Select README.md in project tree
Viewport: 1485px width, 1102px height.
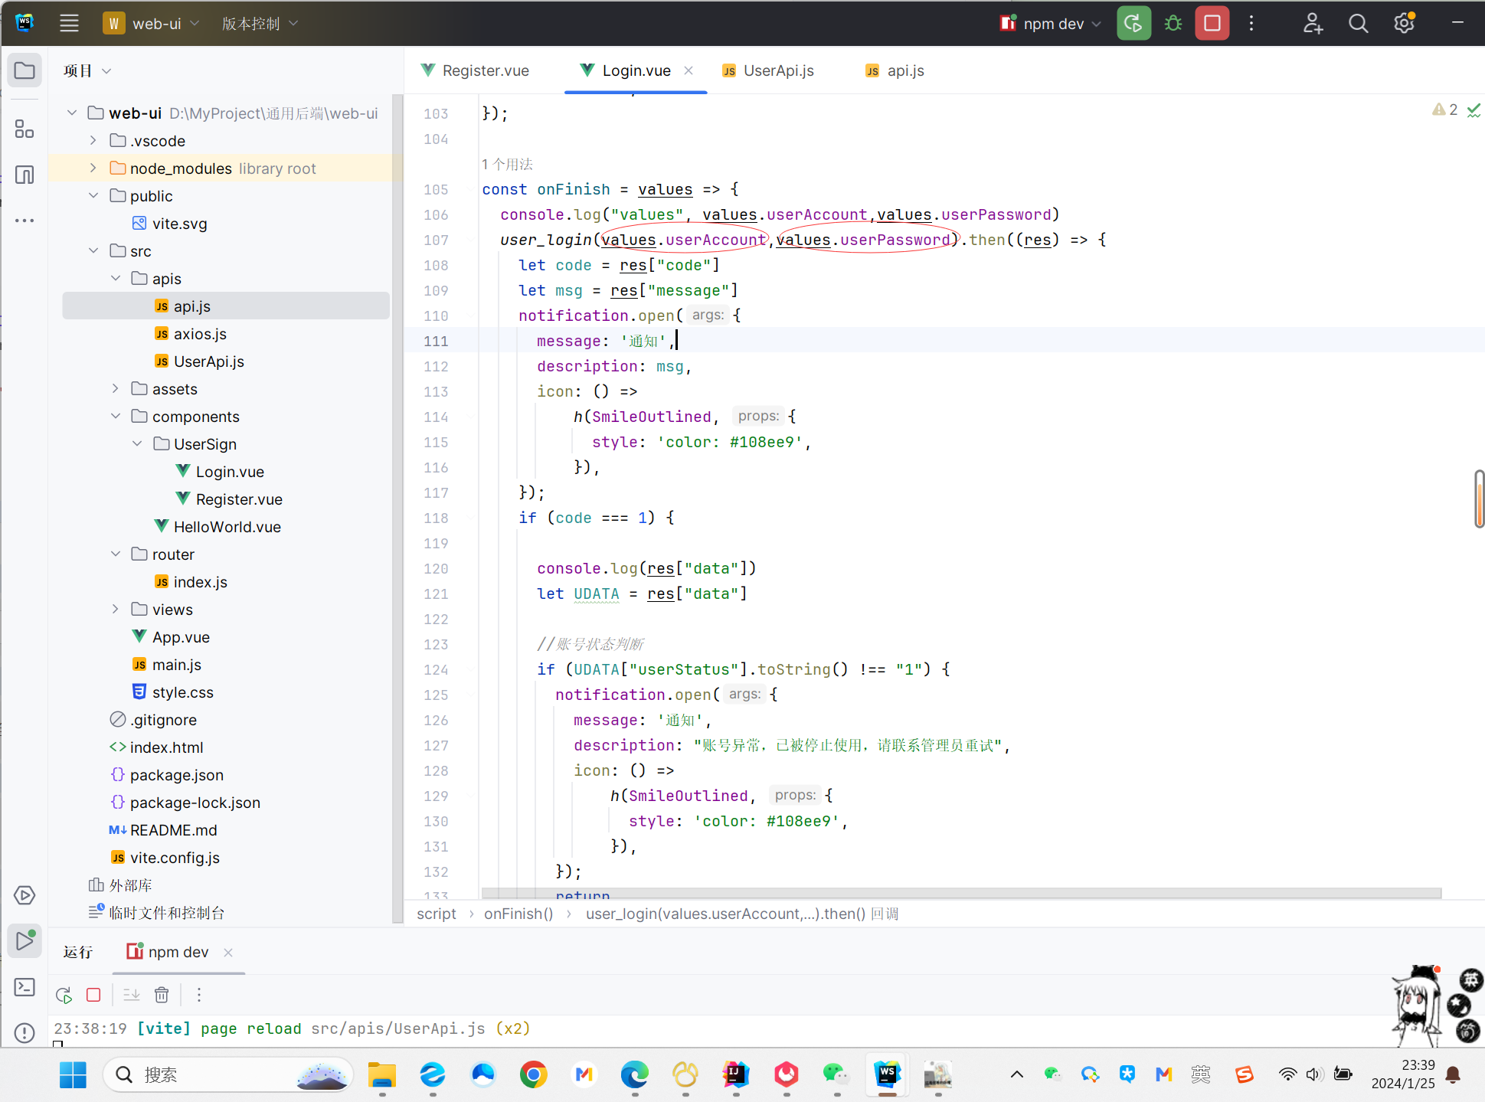173,830
